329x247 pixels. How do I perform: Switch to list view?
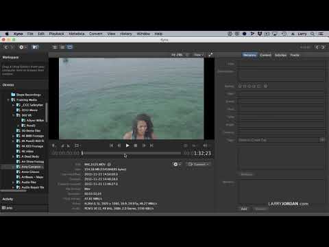click(62, 47)
